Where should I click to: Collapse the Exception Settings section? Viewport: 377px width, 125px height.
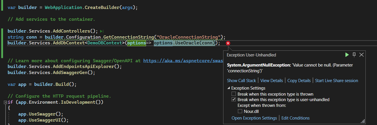pyautogui.click(x=229, y=88)
